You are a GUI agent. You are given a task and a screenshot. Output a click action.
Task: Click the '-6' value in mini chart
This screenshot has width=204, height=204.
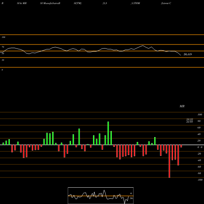pos(131,193)
